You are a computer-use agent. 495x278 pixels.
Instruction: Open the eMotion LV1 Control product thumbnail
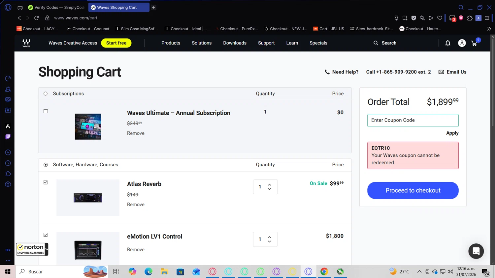tap(88, 249)
